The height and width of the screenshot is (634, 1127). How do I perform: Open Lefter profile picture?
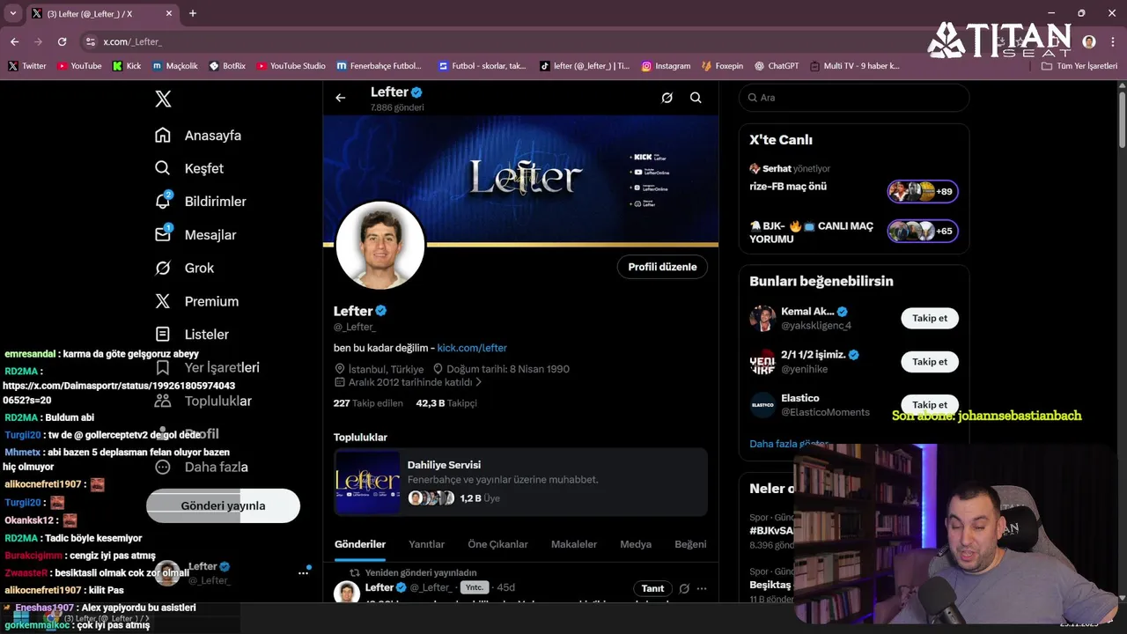[x=380, y=246]
